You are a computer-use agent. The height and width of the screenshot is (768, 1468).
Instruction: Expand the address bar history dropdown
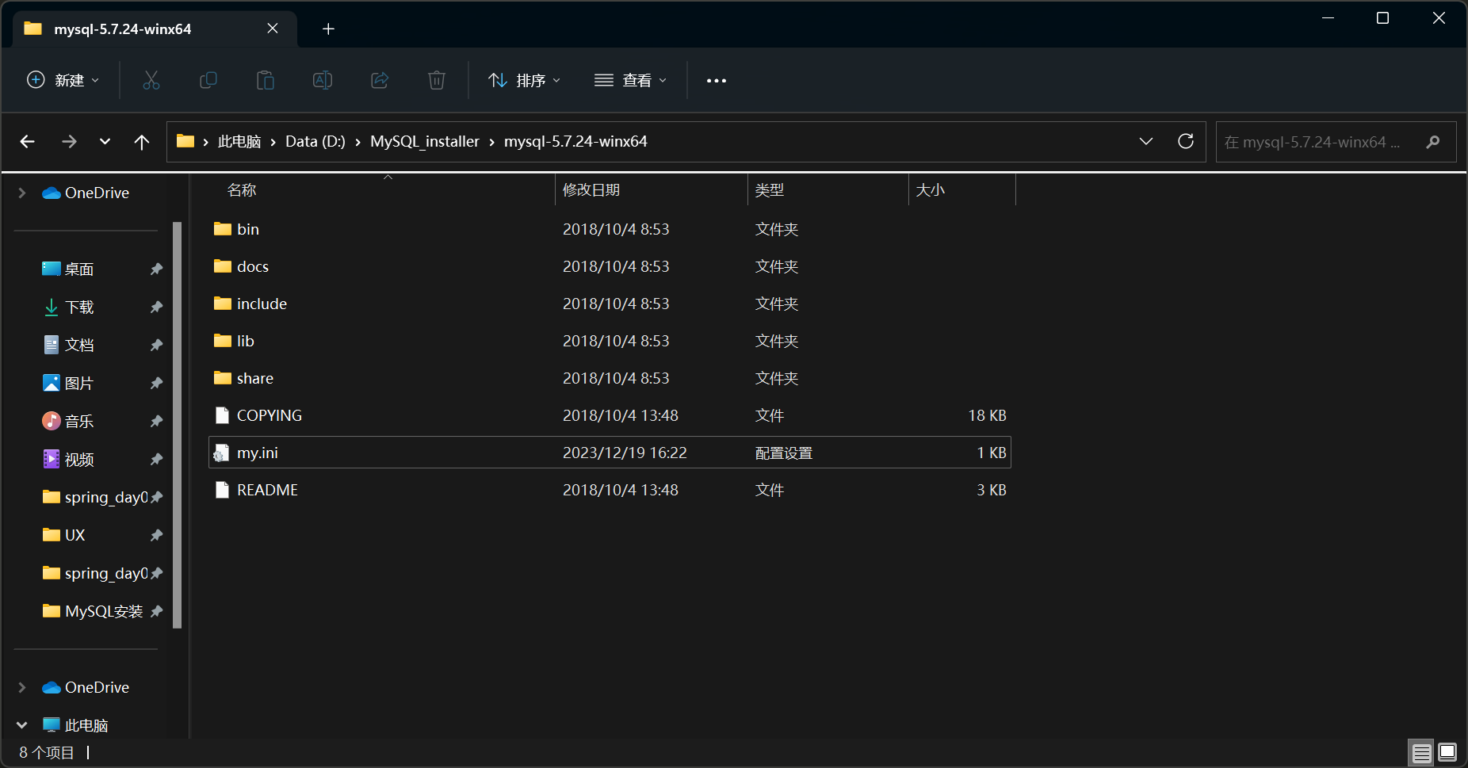point(1145,141)
